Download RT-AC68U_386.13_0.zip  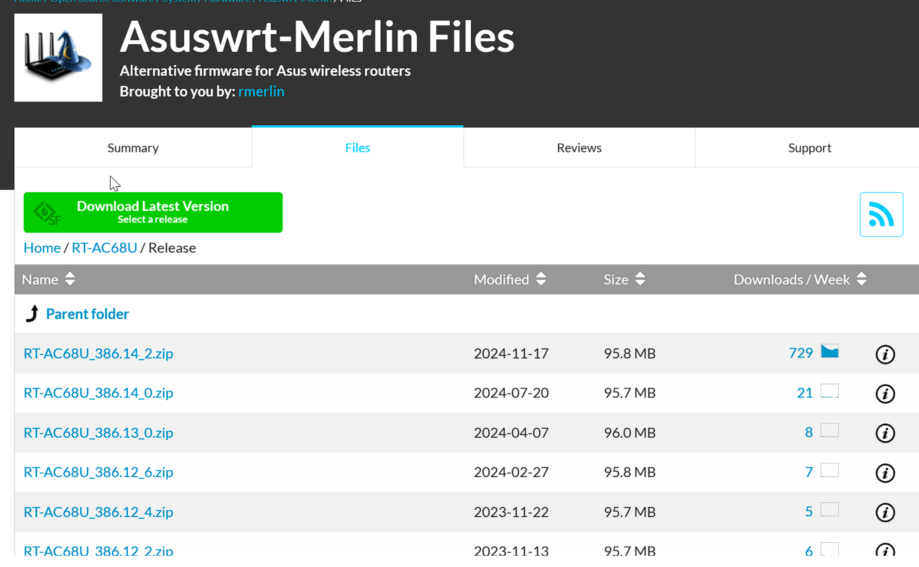(98, 432)
